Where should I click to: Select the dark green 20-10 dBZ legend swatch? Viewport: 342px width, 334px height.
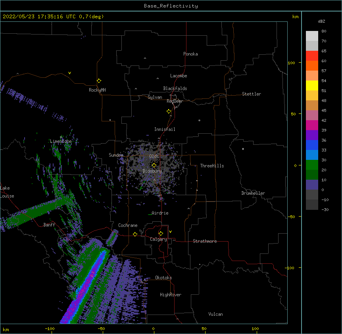click(x=312, y=175)
